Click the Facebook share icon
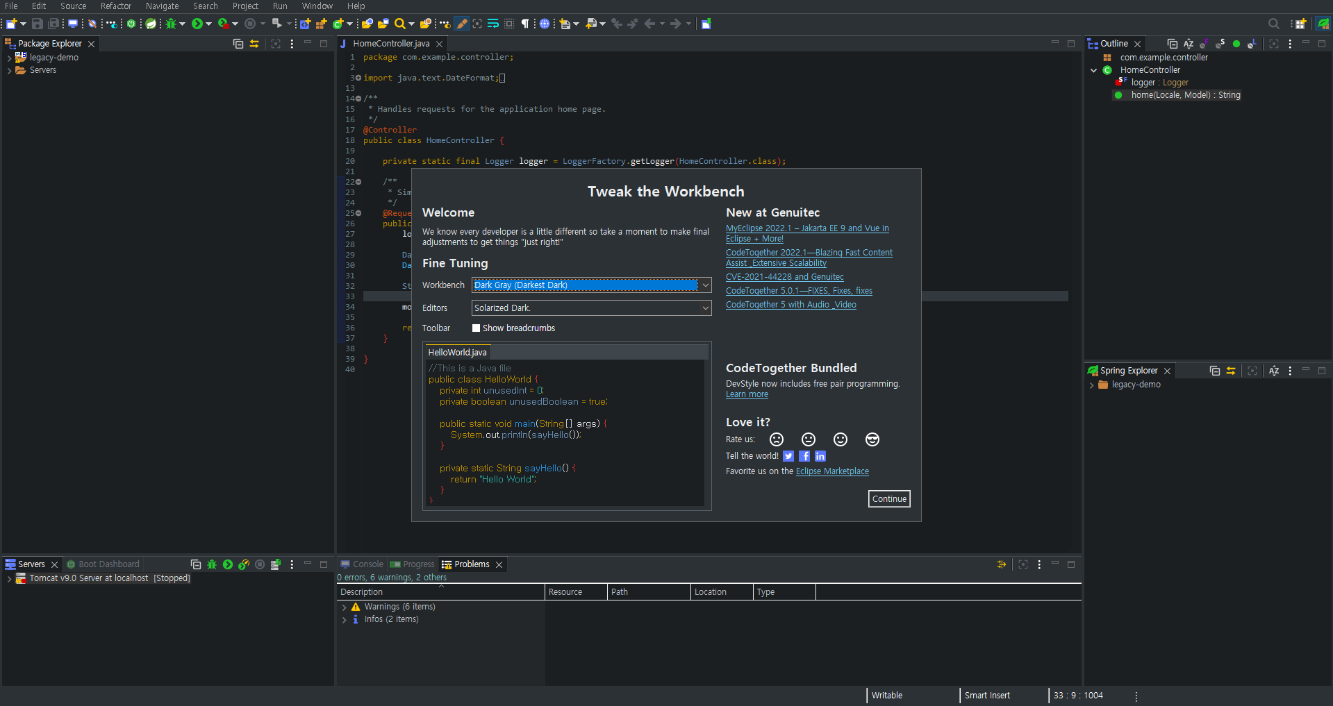This screenshot has width=1333, height=706. tap(804, 456)
